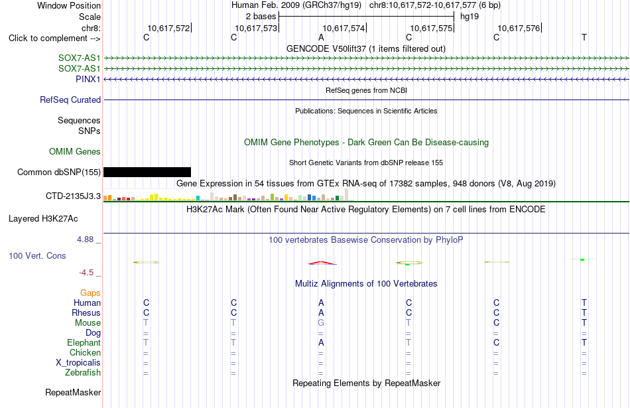Viewport: 630px width, 408px height.
Task: Click the 4.88 PhyloP upper scale value
Action: pyautogui.click(x=85, y=239)
